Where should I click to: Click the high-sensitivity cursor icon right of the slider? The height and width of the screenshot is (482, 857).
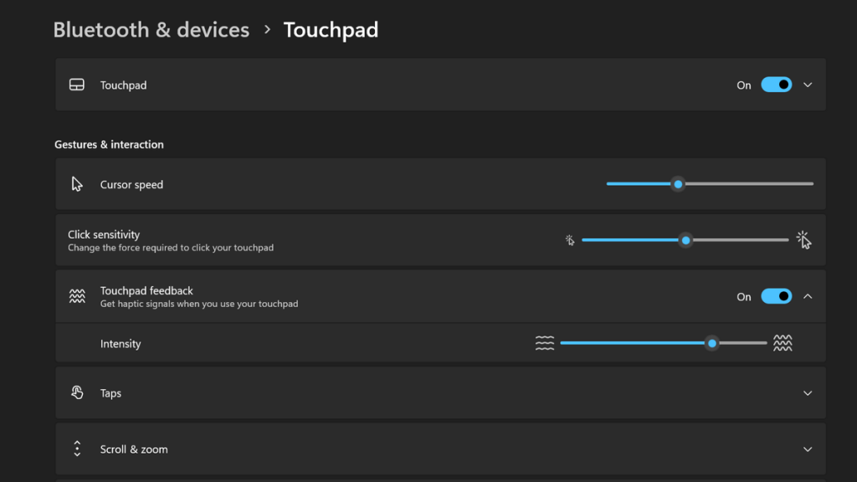[803, 240]
